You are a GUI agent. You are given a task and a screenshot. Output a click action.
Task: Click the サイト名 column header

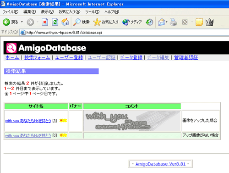36,106
